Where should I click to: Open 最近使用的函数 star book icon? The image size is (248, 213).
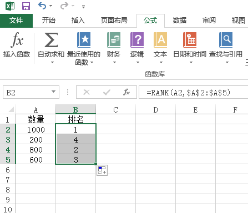(84, 40)
